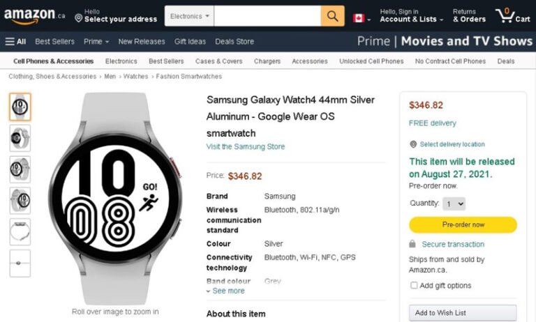Click the Amazon.ca logo
This screenshot has width=536, height=322.
tap(35, 15)
